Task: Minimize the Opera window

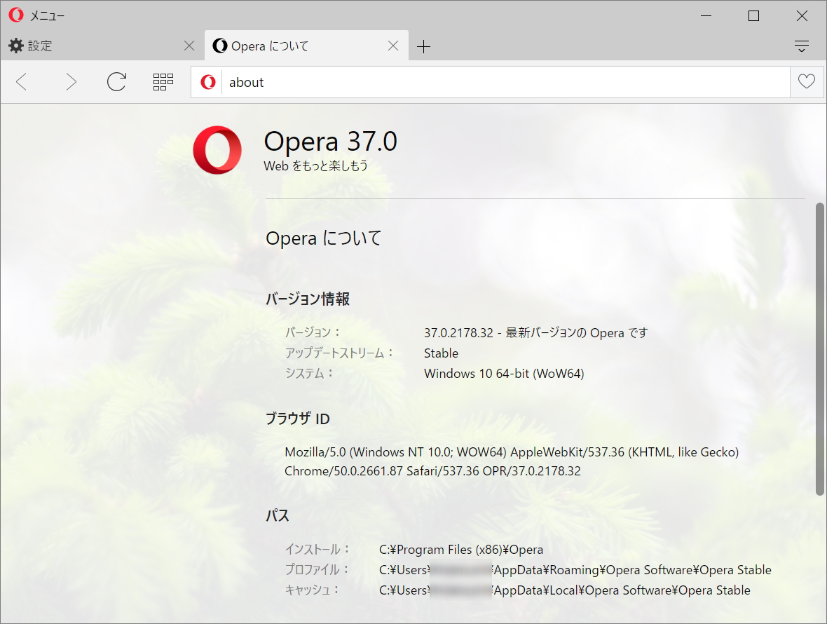Action: tap(705, 15)
